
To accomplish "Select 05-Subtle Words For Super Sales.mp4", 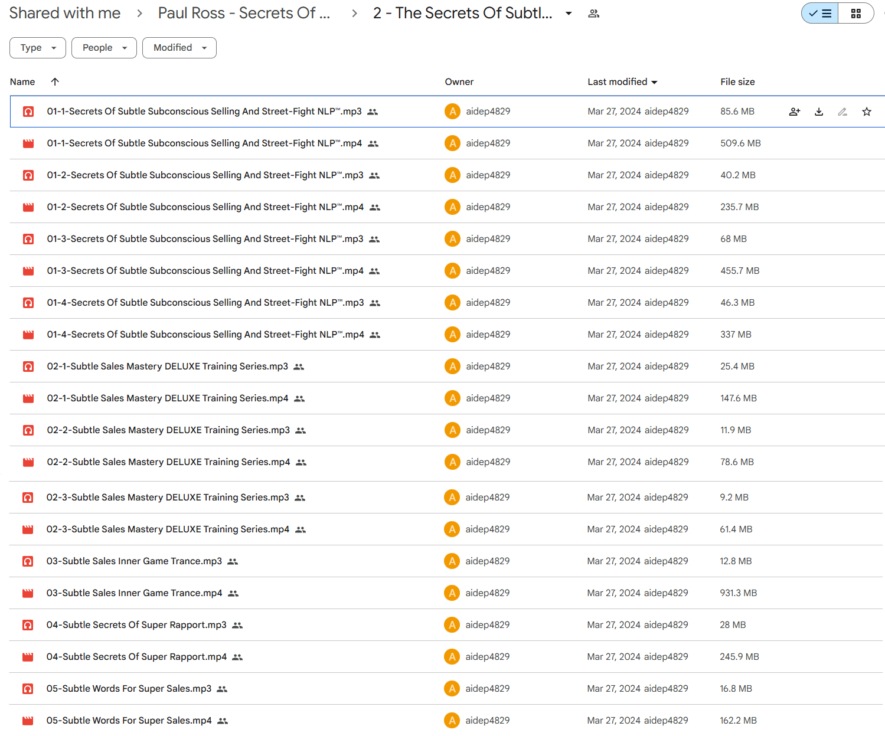I will (129, 721).
